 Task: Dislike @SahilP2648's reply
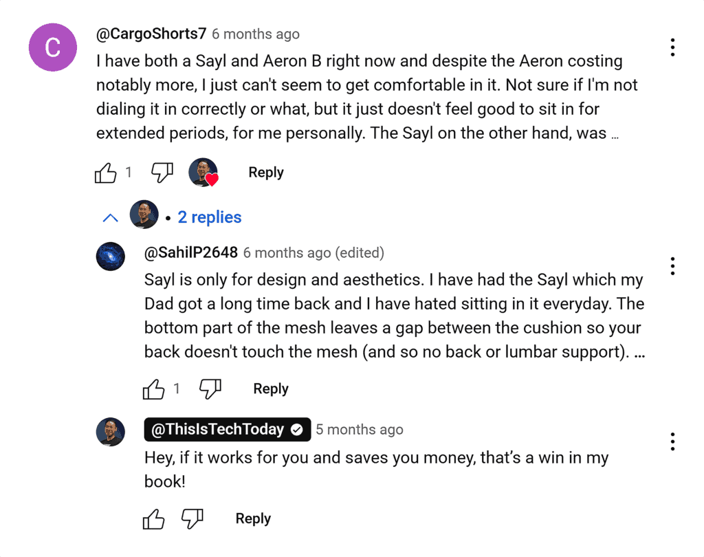click(210, 389)
